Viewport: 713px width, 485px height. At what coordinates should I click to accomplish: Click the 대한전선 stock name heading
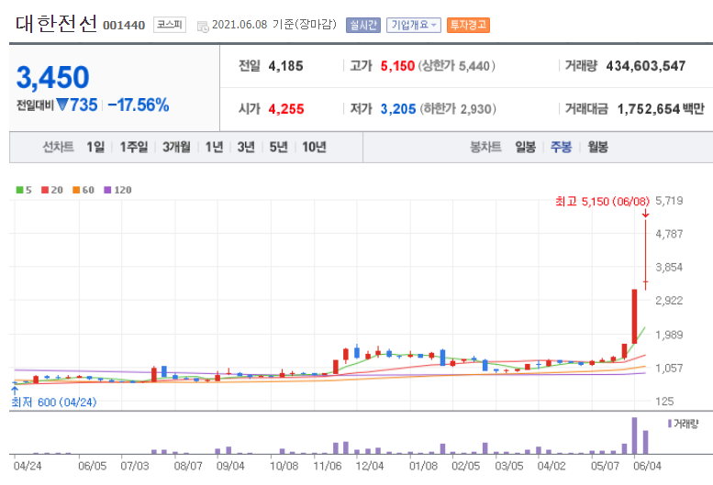[x=56, y=24]
